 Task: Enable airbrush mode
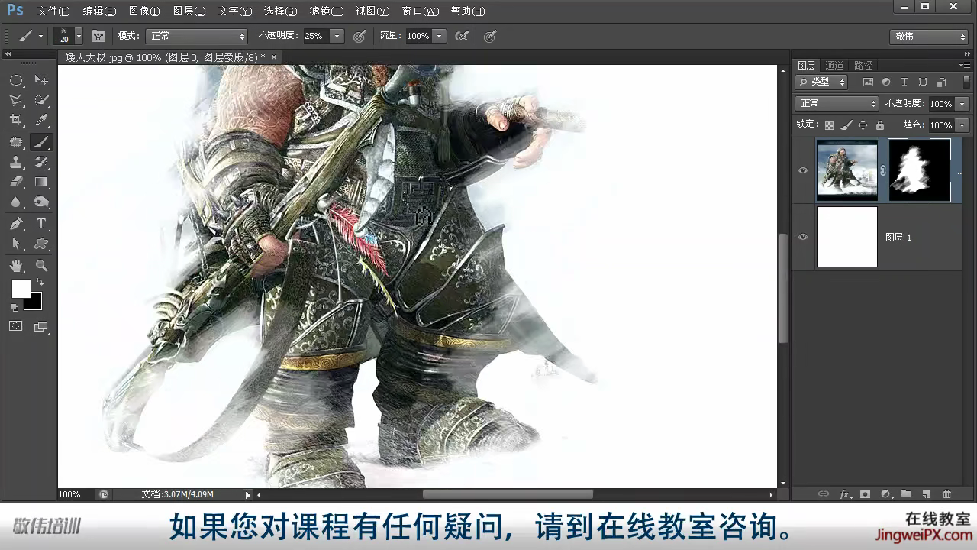[x=462, y=36]
